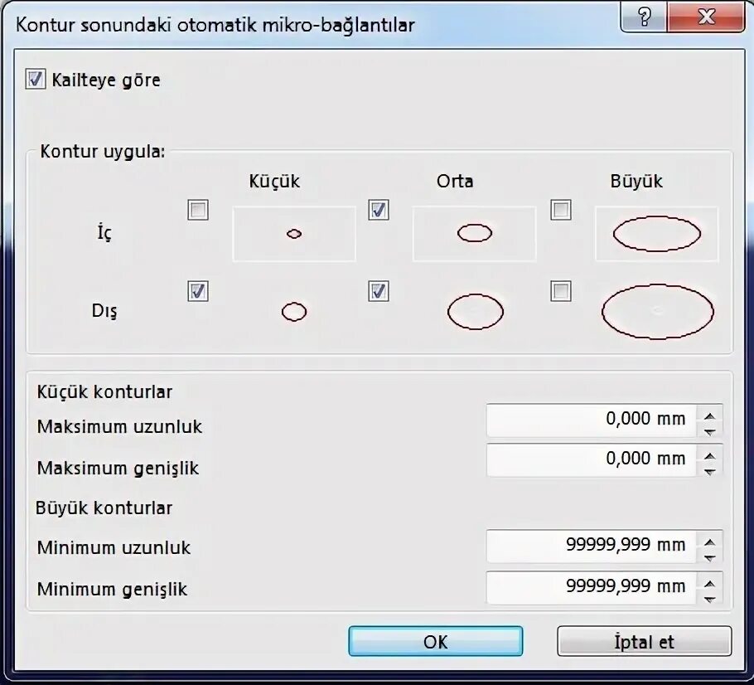Focus the Minimum genişlik value field
Screen dimensions: 754x685
point(592,587)
